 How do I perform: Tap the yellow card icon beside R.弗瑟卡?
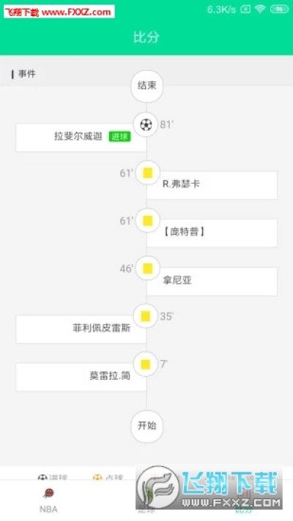tap(147, 173)
